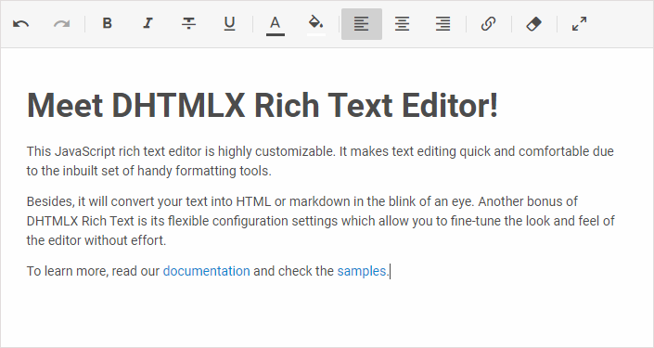Click the paragraph starting 'This JavaScript rich text'
The image size is (654, 348).
click(320, 161)
